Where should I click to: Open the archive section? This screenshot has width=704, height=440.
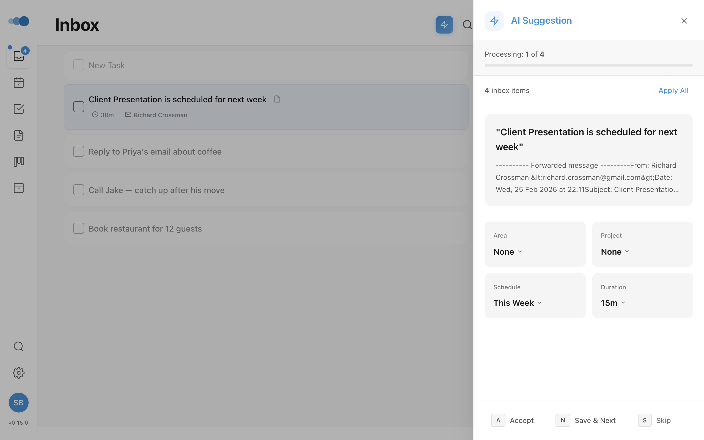(x=18, y=188)
